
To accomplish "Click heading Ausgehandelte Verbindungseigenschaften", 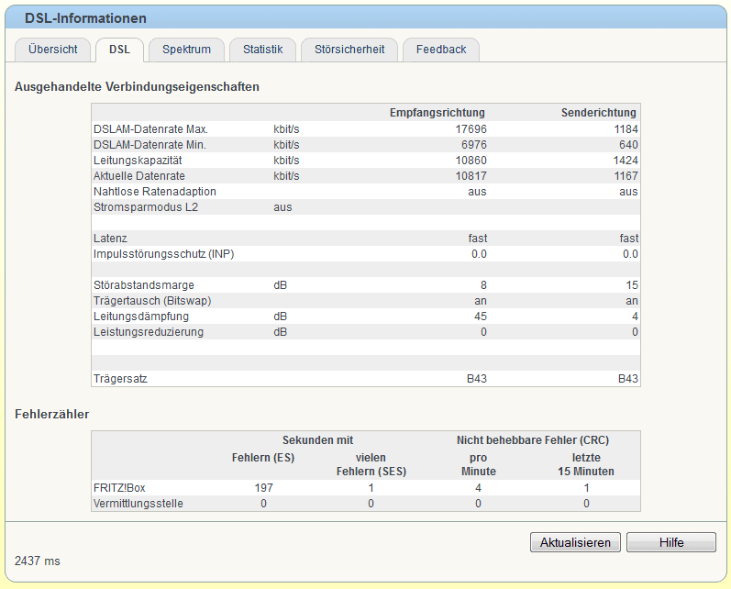I will point(137,87).
